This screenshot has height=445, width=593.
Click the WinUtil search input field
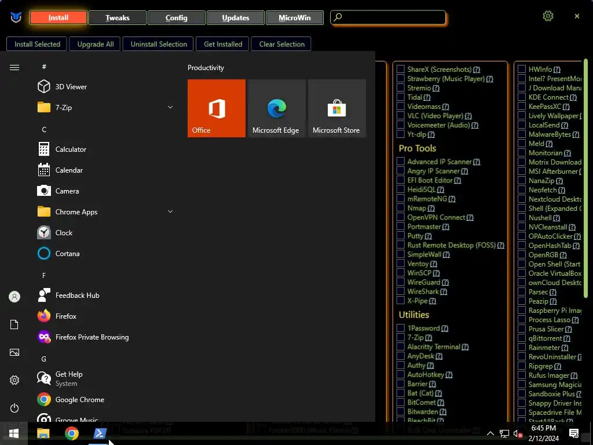(x=389, y=17)
